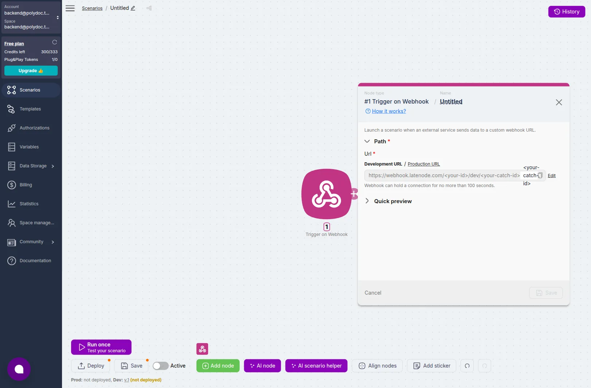Click the plus connector on the webhook node
This screenshot has width=591, height=388.
[x=354, y=194]
